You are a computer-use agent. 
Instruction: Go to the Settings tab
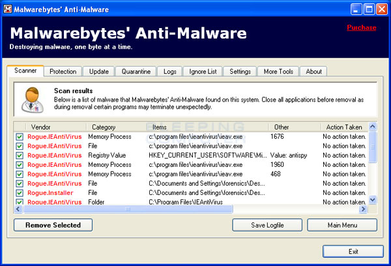click(240, 72)
